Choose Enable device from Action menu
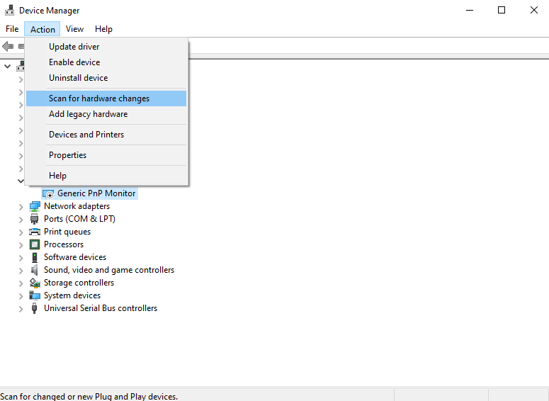This screenshot has width=549, height=401. tap(106, 62)
